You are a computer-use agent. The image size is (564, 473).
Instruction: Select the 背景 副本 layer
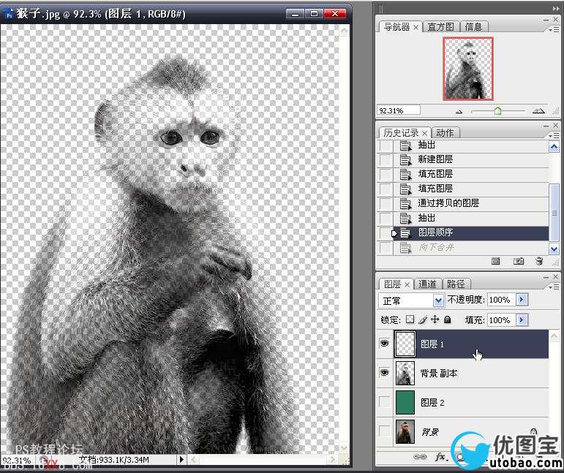[x=471, y=373]
